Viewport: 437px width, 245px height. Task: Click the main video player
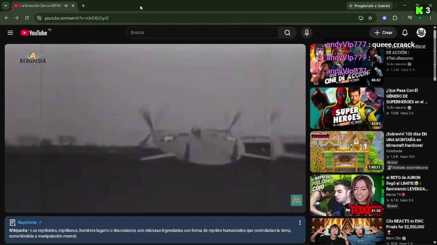[x=155, y=128]
